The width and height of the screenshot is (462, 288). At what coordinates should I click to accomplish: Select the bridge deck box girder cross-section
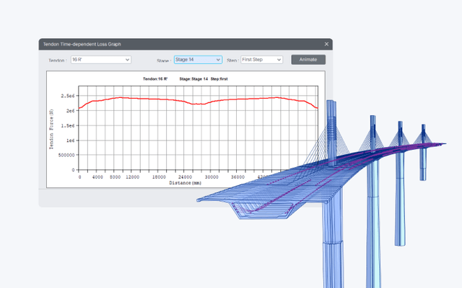point(262,211)
